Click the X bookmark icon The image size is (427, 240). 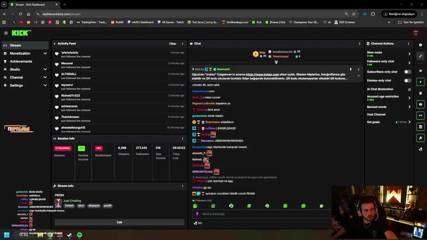pos(14,22)
